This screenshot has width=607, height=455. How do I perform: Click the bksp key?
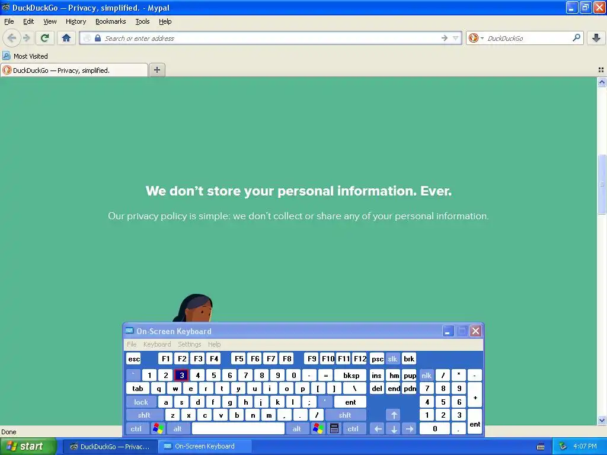pyautogui.click(x=351, y=375)
